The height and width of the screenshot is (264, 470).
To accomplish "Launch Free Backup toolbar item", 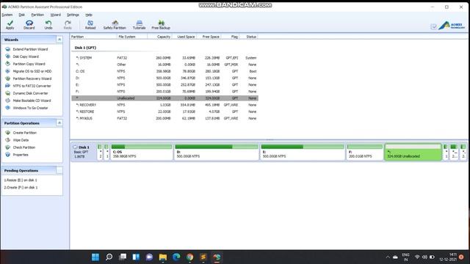I will (x=161, y=25).
